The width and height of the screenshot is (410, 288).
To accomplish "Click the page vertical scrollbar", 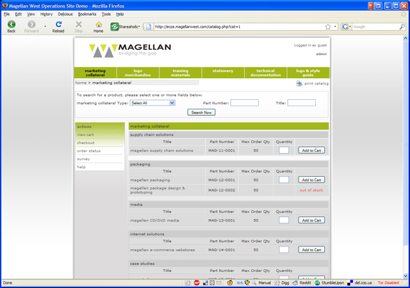I will 406,157.
